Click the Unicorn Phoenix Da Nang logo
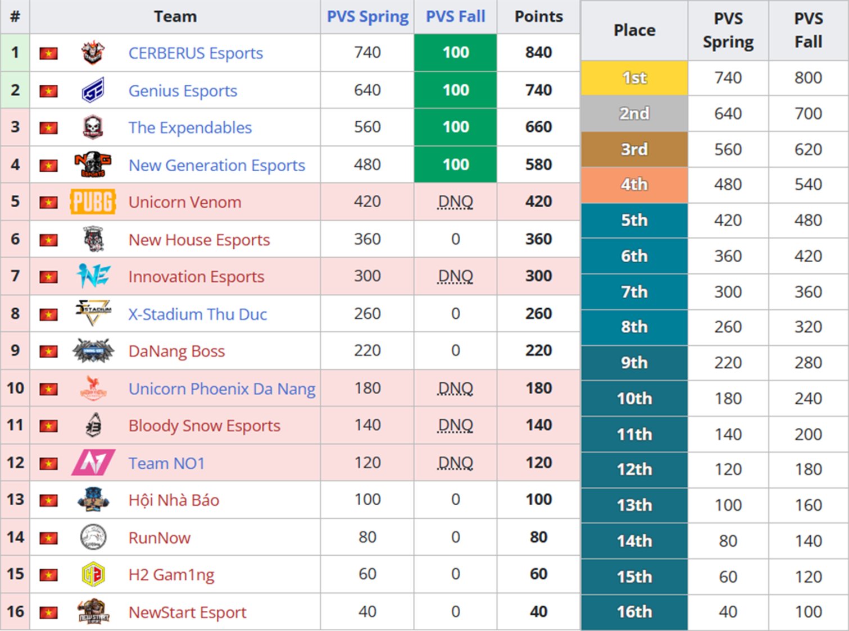The height and width of the screenshot is (631, 849). (x=93, y=388)
